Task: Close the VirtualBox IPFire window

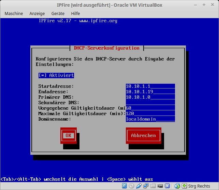Action: pos(213,5)
